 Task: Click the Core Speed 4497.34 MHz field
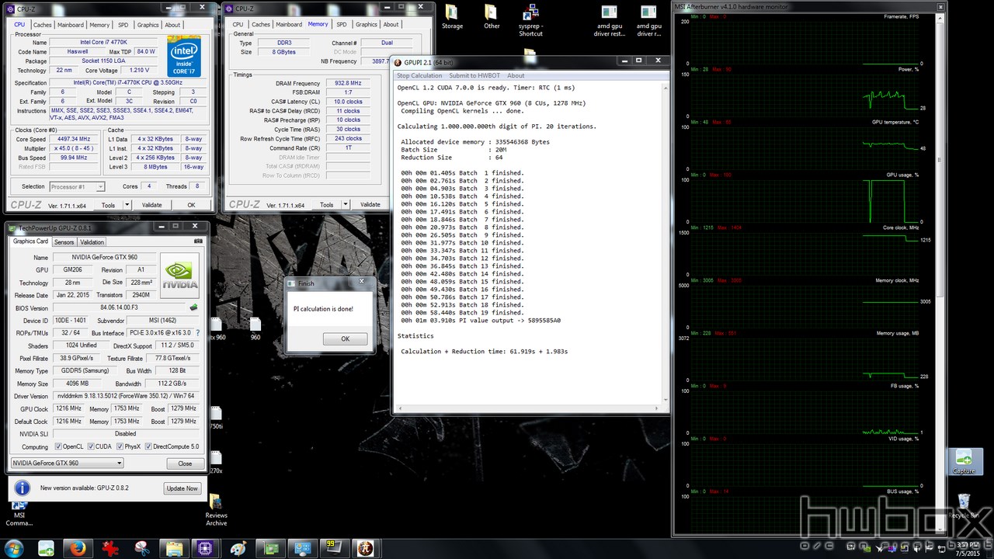point(75,139)
